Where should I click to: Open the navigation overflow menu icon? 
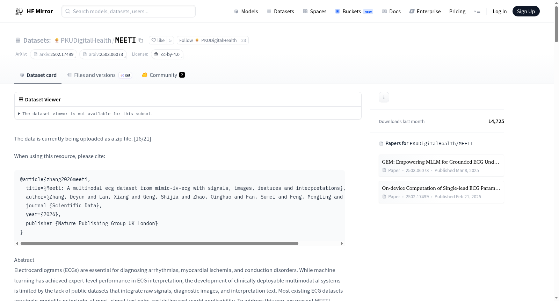(x=477, y=12)
